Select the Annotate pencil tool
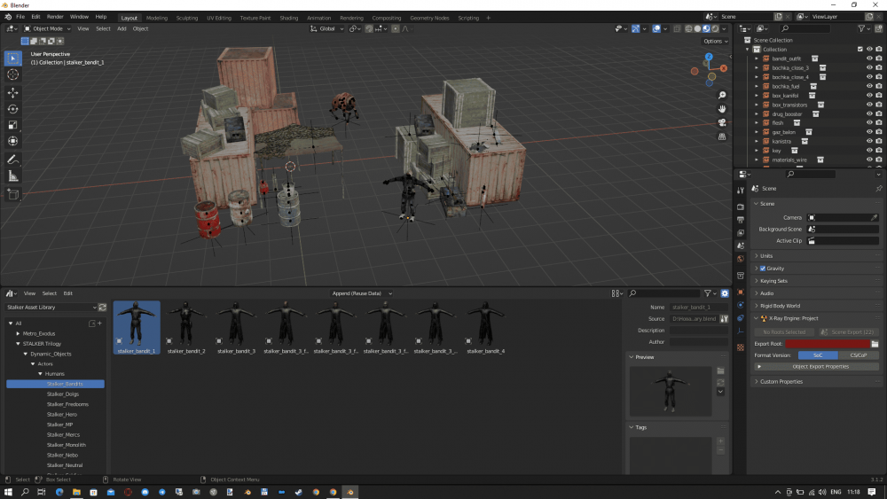This screenshot has width=887, height=499. tap(13, 160)
